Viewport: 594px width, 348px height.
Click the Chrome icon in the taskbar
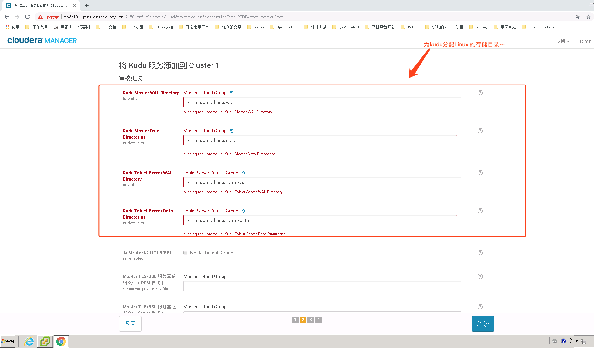61,341
